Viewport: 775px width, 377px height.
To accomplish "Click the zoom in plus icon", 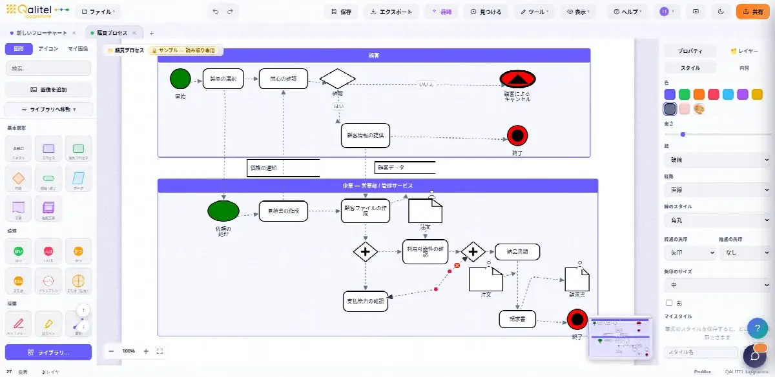I will point(146,351).
